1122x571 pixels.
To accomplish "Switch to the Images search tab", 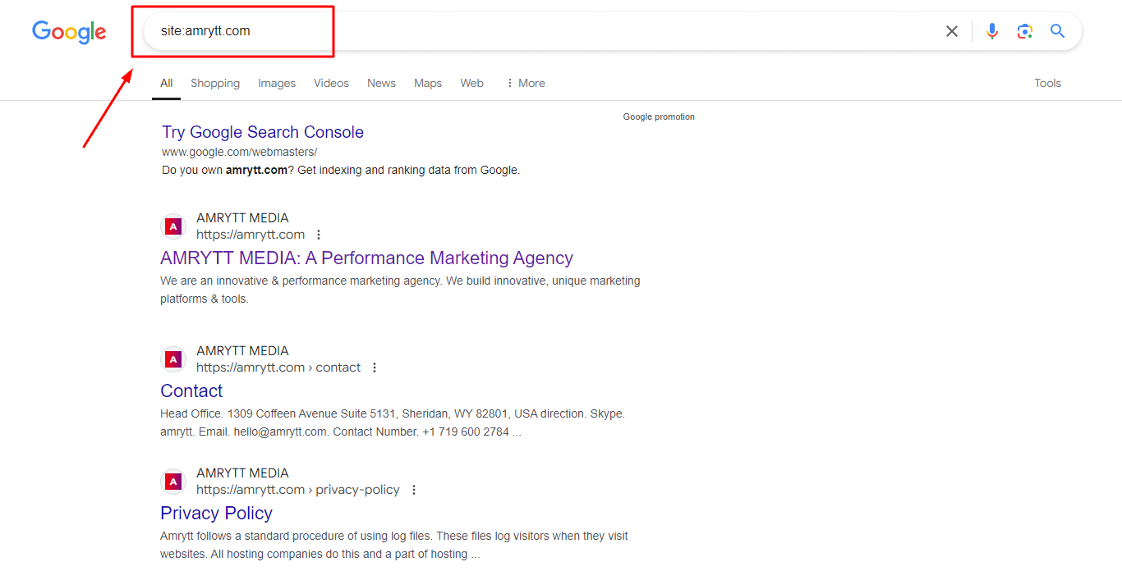I will 277,83.
